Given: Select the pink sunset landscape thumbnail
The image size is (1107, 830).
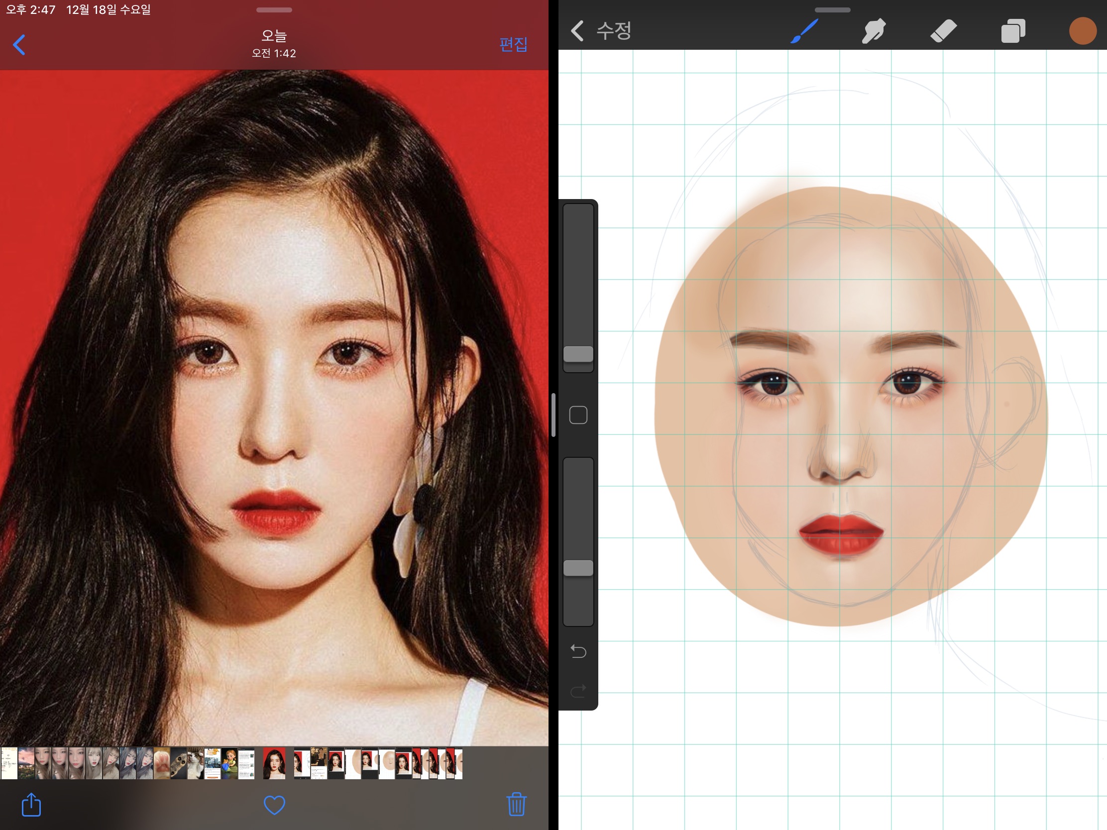Looking at the screenshot, I should (x=26, y=763).
